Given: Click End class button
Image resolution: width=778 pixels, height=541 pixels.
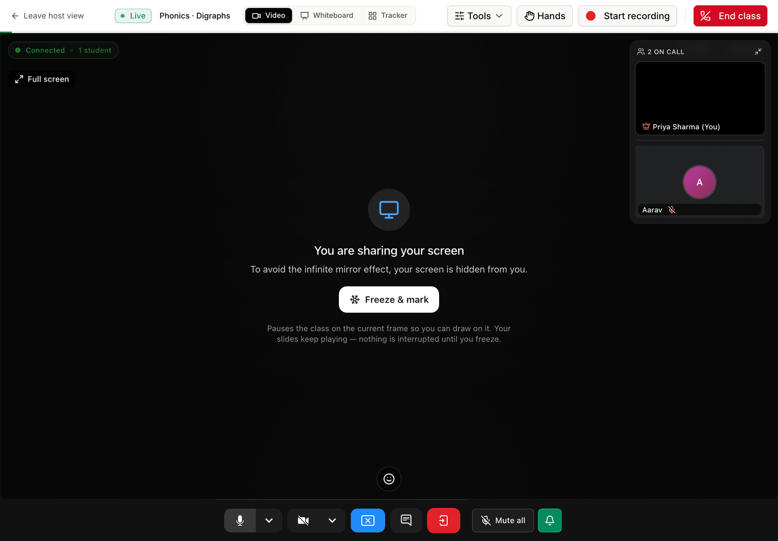Looking at the screenshot, I should click(730, 16).
